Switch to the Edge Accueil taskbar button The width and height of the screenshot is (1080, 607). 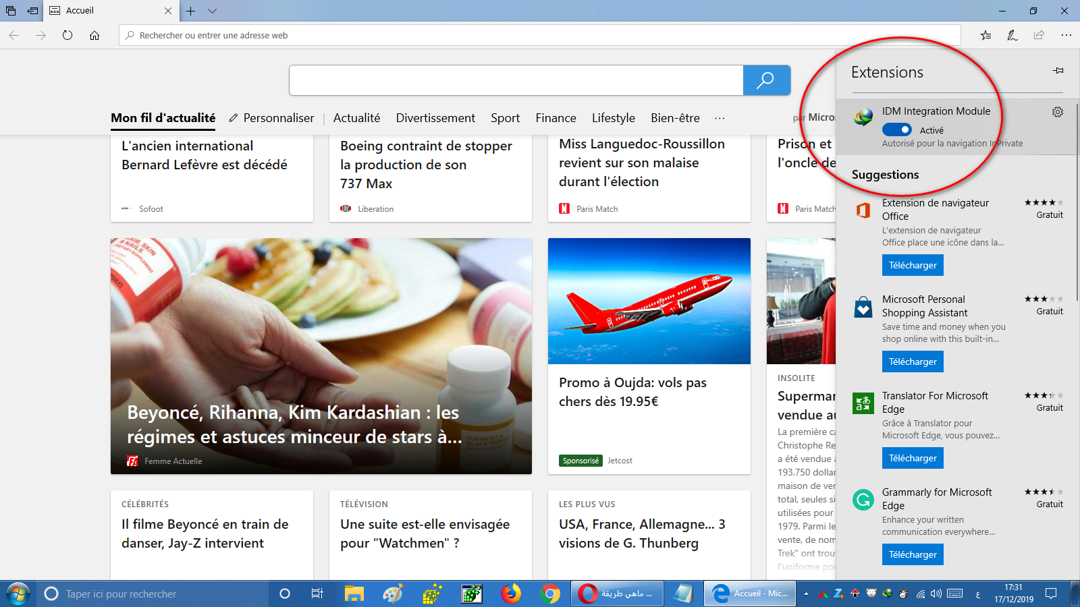tap(750, 594)
